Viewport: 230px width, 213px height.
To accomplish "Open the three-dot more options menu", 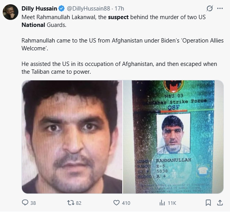I will [220, 8].
